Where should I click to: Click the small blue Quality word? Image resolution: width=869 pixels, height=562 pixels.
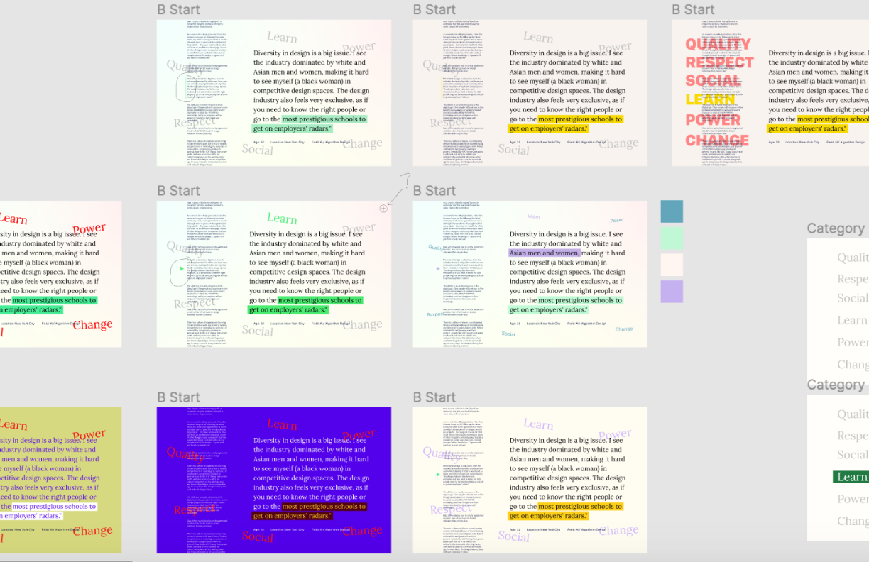(x=434, y=248)
